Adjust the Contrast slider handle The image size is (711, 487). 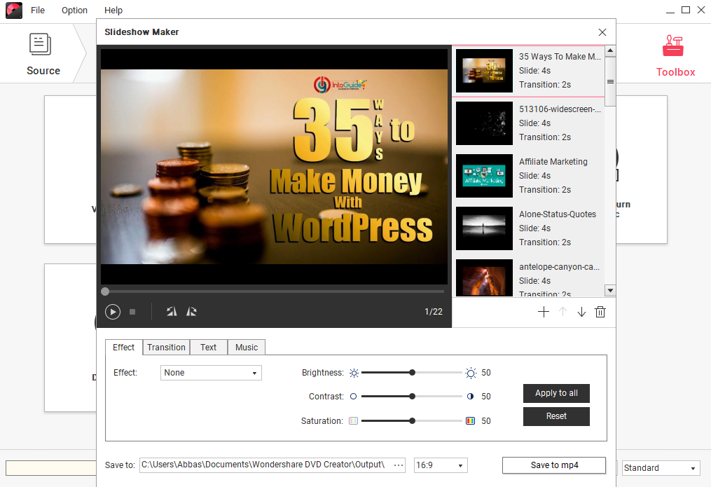[x=412, y=397]
